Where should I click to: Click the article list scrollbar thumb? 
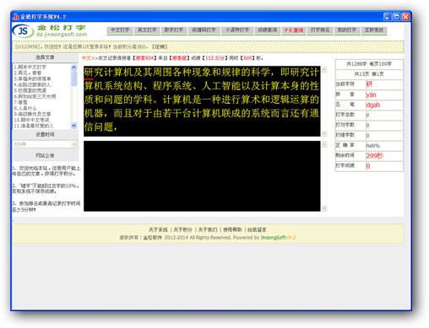click(x=73, y=78)
